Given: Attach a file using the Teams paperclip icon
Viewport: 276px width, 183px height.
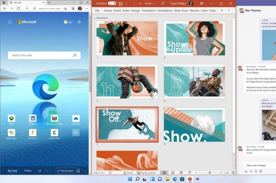Looking at the screenshot, I should coord(251,171).
